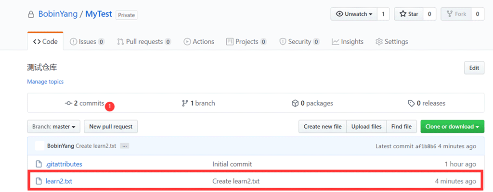Viewport: 493px width, 192px height.
Task: Click the Security shield icon
Action: coord(283,41)
